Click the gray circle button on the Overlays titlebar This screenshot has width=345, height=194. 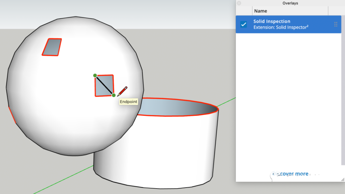(x=239, y=3)
